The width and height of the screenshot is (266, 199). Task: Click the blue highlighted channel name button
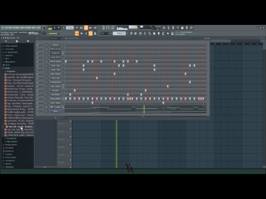click(x=55, y=111)
